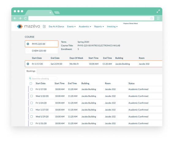Tick the checkbox for Mon 1/27/20 booking
This screenshot has width=173, height=148.
tap(32, 110)
